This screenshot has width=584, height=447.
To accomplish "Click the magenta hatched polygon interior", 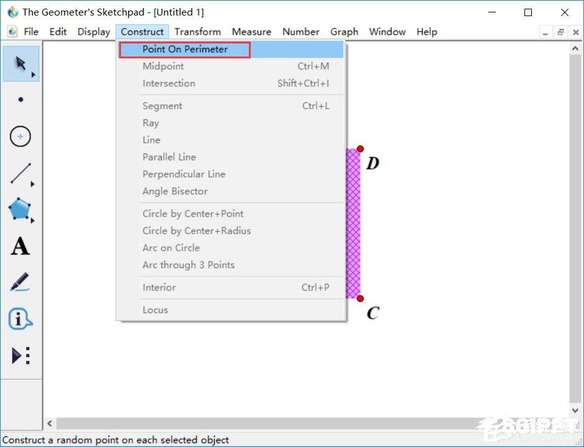I will [354, 223].
